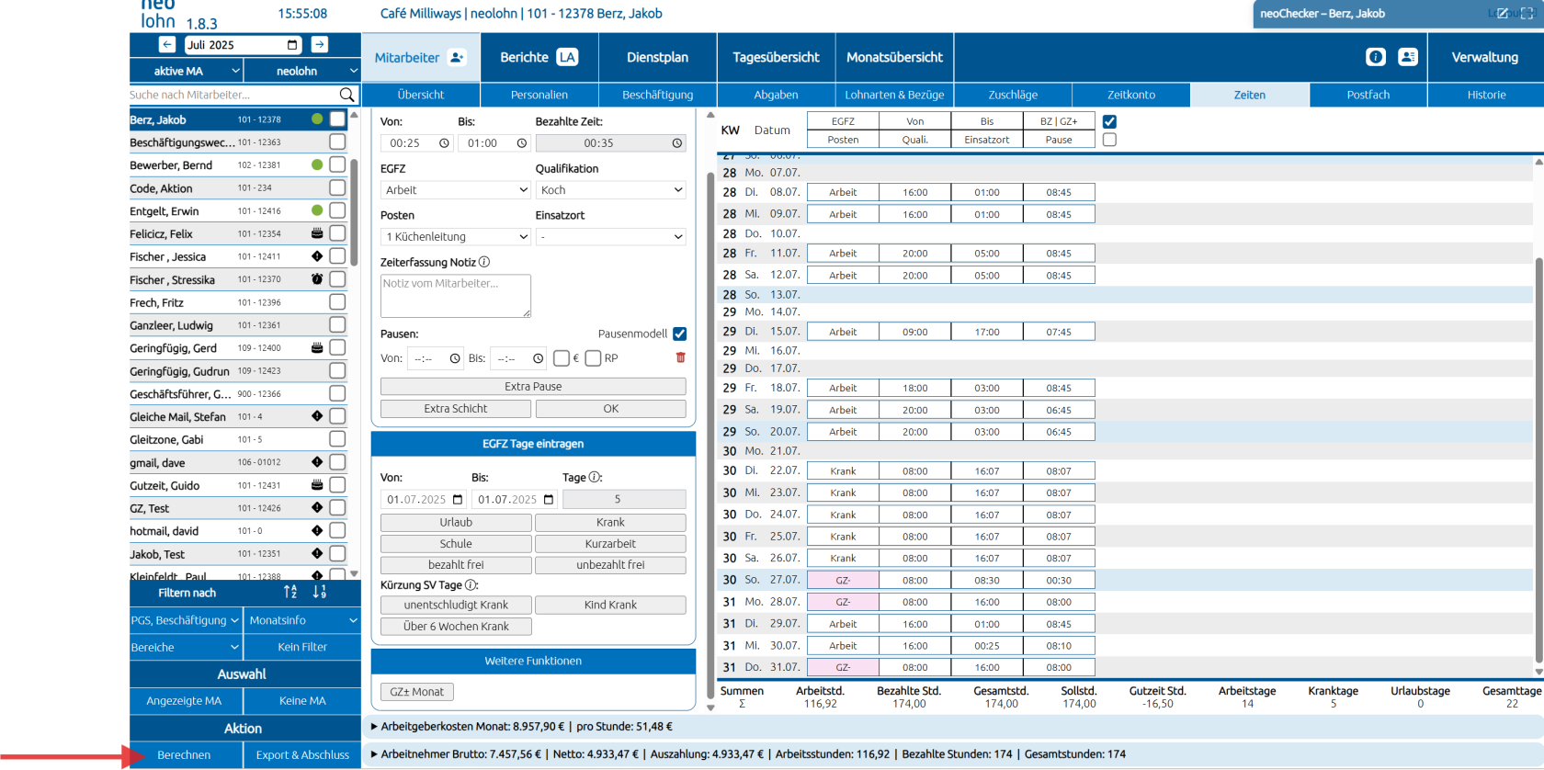The image size is (1544, 770).
Task: Sort employee list alphabetically A-Z
Action: tap(290, 593)
